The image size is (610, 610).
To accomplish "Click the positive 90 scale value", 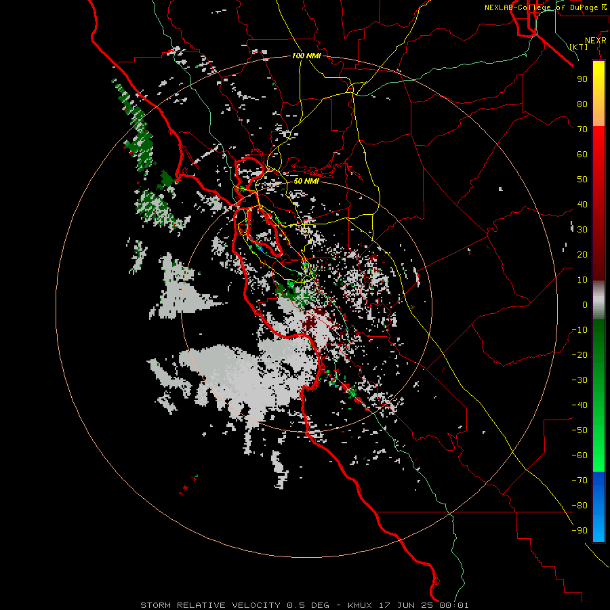I will [x=582, y=79].
